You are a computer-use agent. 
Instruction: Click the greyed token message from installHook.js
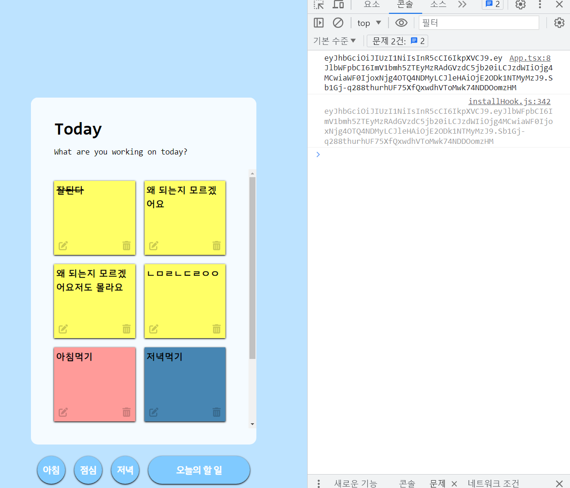pos(438,126)
